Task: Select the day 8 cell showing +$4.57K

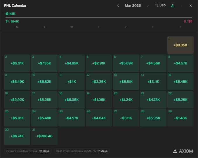Action: pos(180,63)
